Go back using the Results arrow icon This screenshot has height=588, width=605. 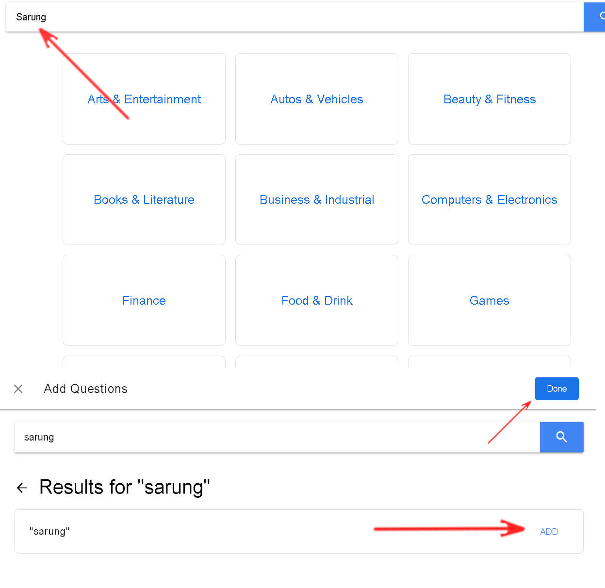pyautogui.click(x=22, y=488)
